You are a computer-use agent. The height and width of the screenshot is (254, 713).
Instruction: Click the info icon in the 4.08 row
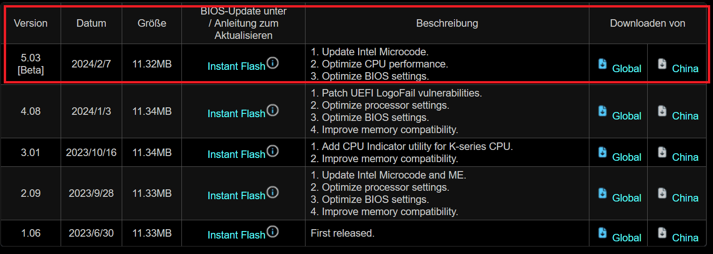273,110
